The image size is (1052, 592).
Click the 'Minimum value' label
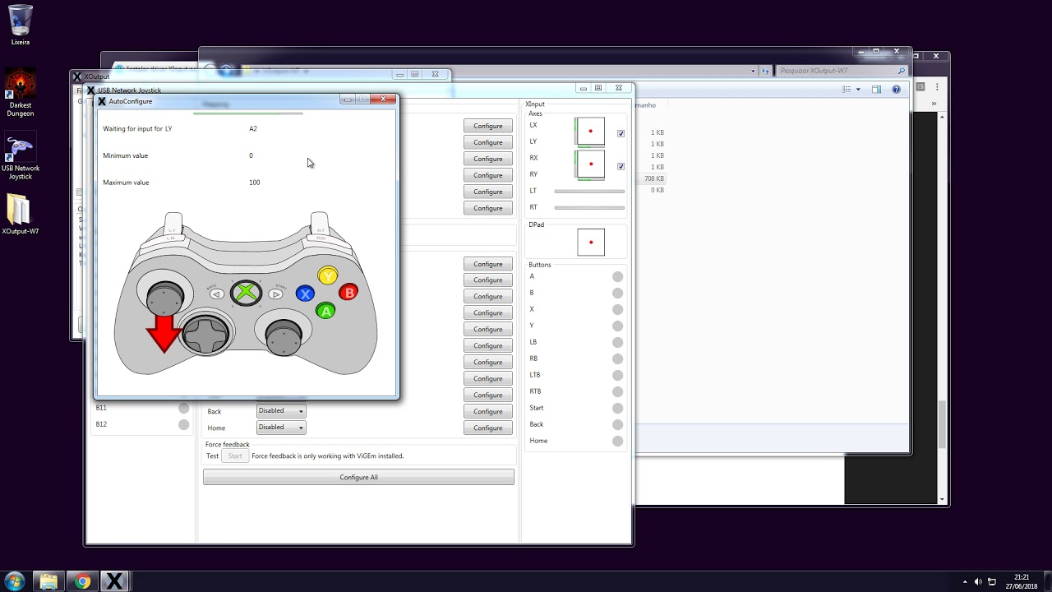point(126,155)
